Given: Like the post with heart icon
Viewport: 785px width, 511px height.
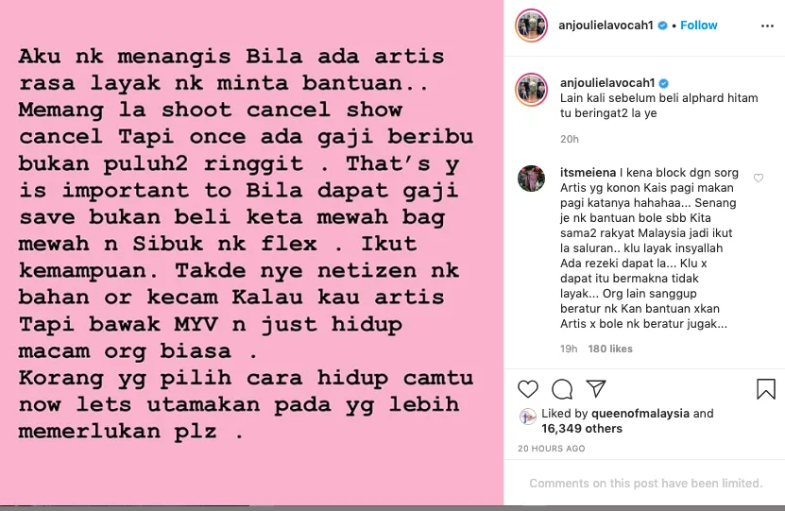Looking at the screenshot, I should click(528, 389).
